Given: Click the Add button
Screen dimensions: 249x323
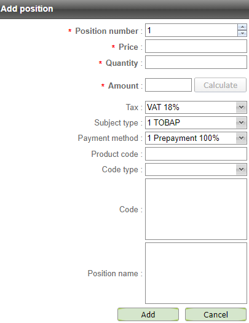Looking at the screenshot, I should [x=148, y=314].
